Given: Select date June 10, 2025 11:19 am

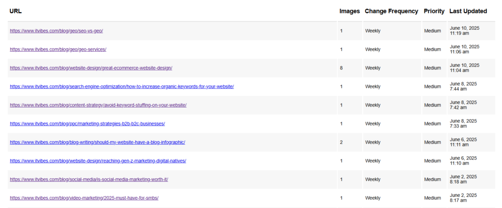Looking at the screenshot, I should (x=465, y=31).
